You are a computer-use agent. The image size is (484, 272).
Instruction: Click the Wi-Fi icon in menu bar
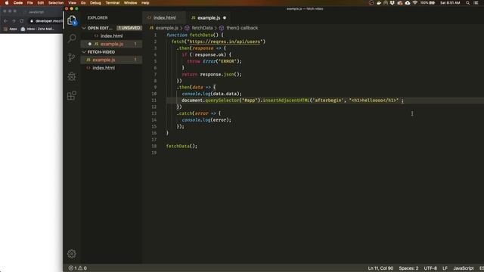(x=415, y=3)
